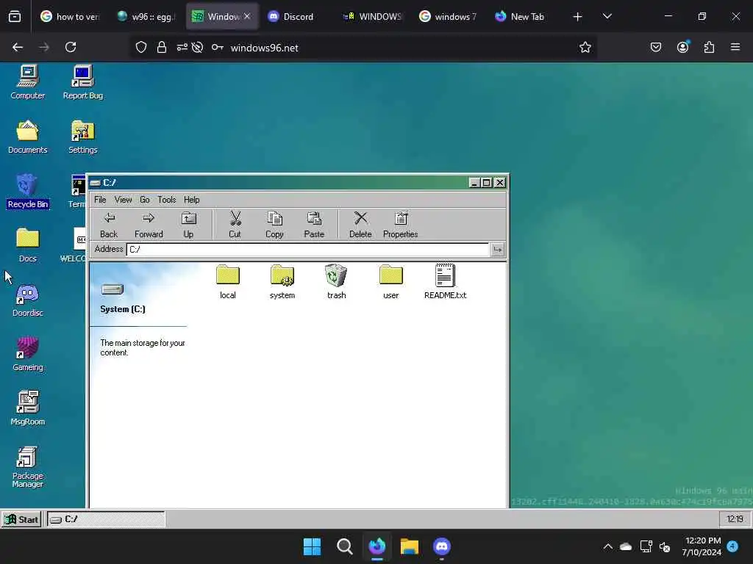Open the File menu
The width and height of the screenshot is (753, 564).
tap(100, 200)
